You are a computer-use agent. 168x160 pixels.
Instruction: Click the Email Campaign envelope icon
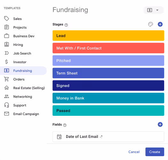coord(6,114)
